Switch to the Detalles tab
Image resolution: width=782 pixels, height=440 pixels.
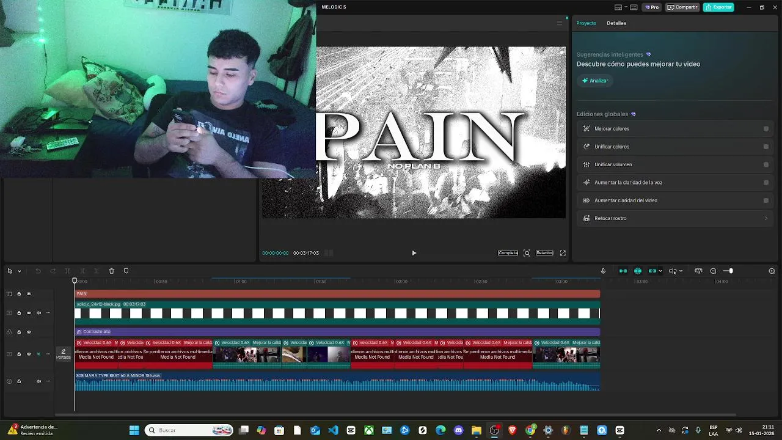616,23
